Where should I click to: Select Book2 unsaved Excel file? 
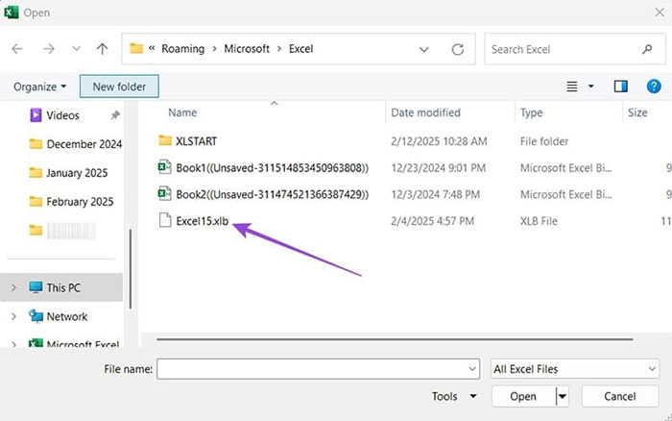pyautogui.click(x=271, y=194)
